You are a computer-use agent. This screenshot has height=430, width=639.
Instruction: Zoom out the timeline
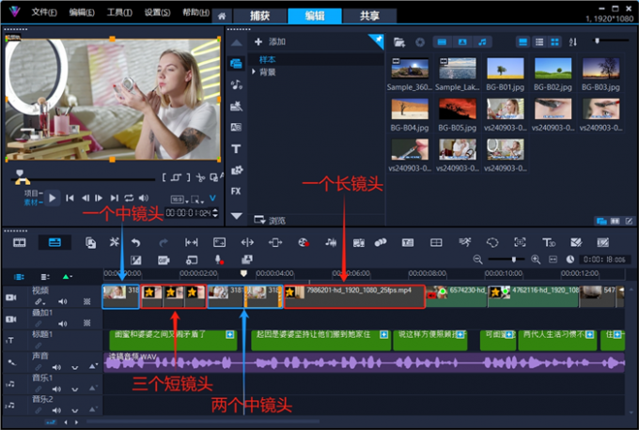[477, 259]
